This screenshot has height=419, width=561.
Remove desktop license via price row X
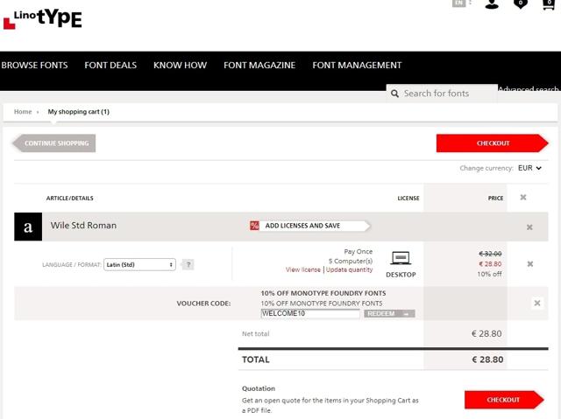pos(530,264)
